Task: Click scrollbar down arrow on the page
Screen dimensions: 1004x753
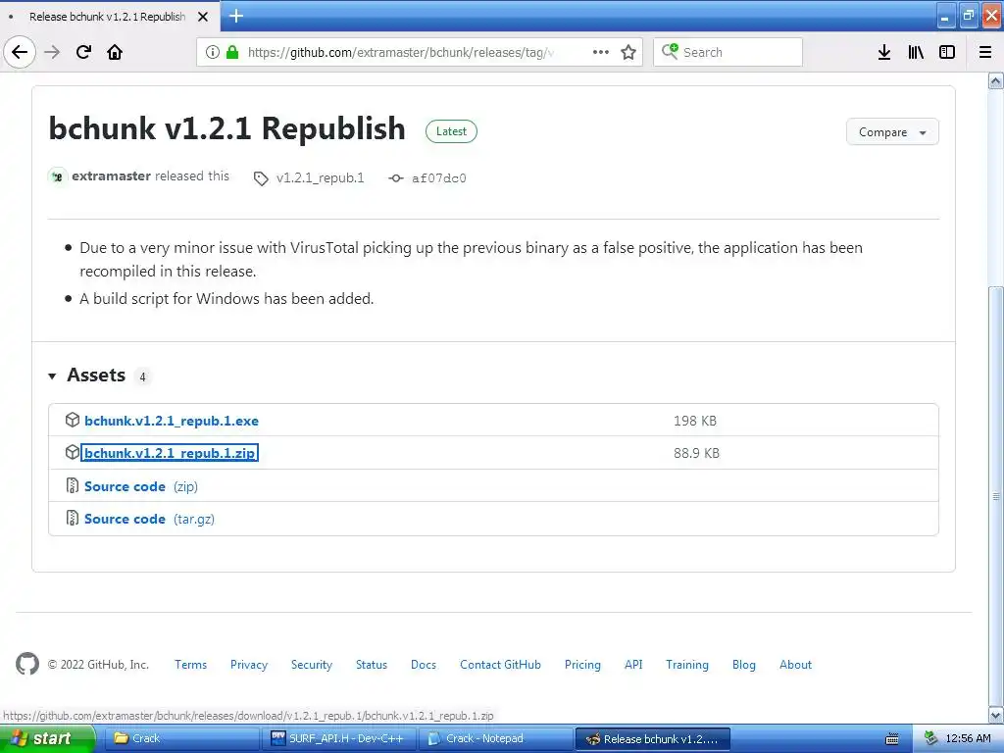Action: tap(996, 715)
